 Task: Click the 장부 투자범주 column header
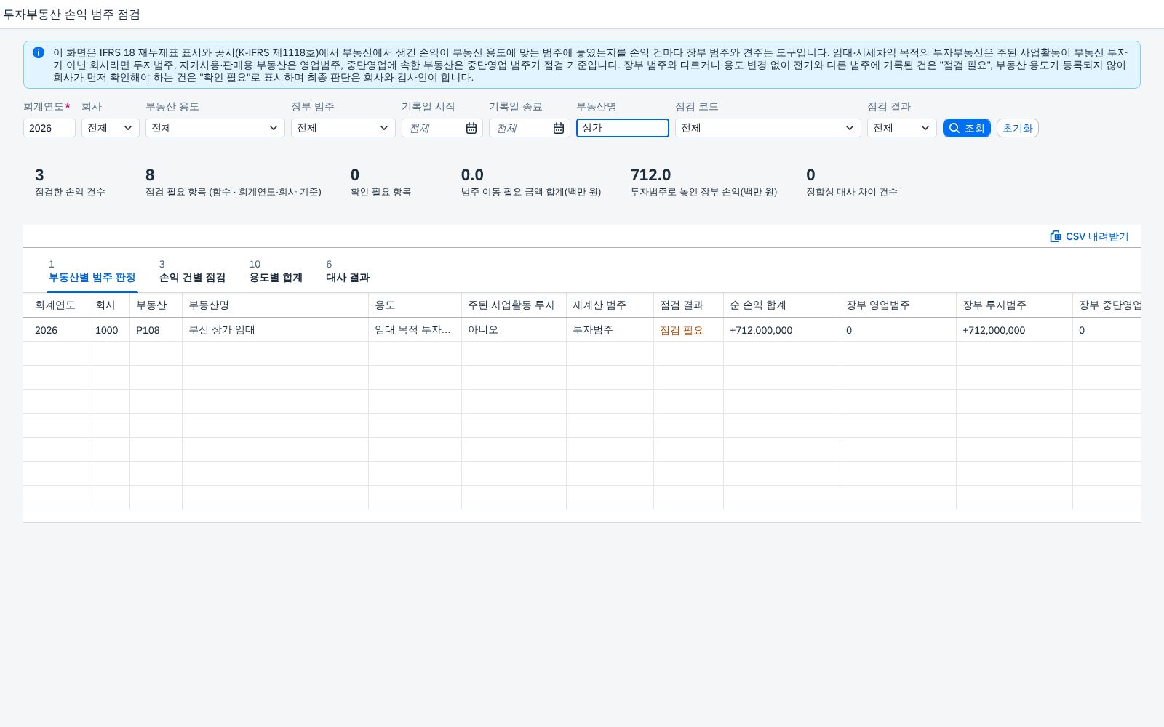(1014, 305)
